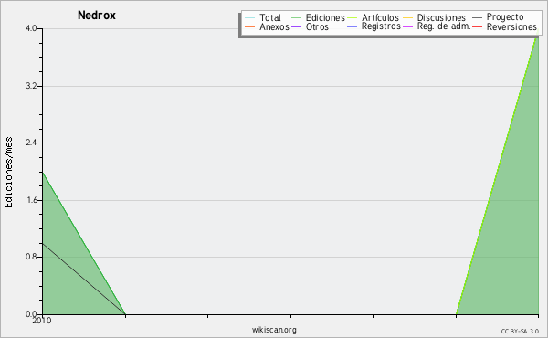The height and width of the screenshot is (338, 548).
Task: Click the 2010 x-axis label
Action: coord(42,321)
